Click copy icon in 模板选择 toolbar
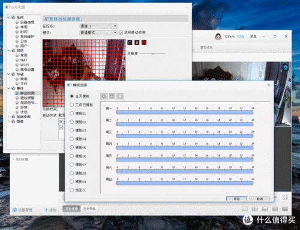300x230 pixels. [x=120, y=96]
